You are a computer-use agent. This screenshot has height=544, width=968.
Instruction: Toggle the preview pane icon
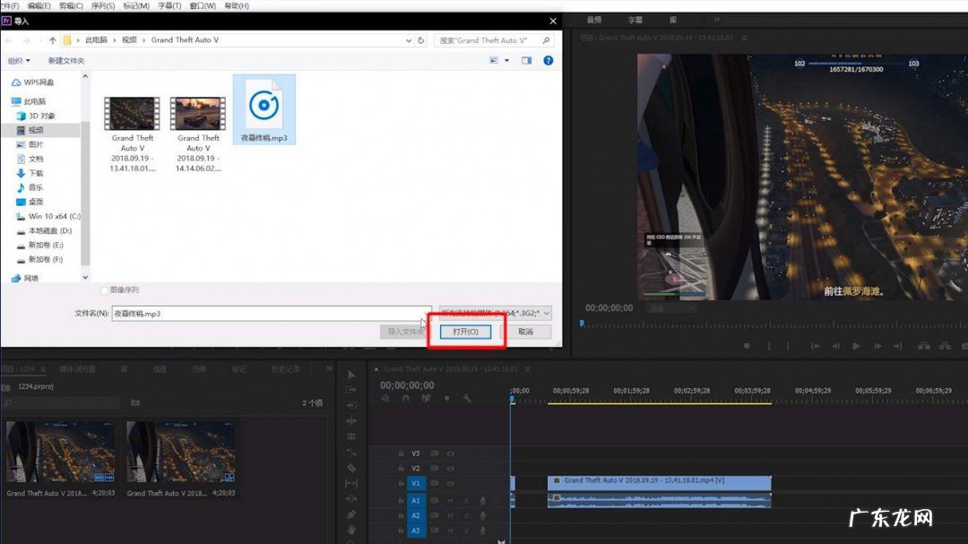tap(526, 60)
